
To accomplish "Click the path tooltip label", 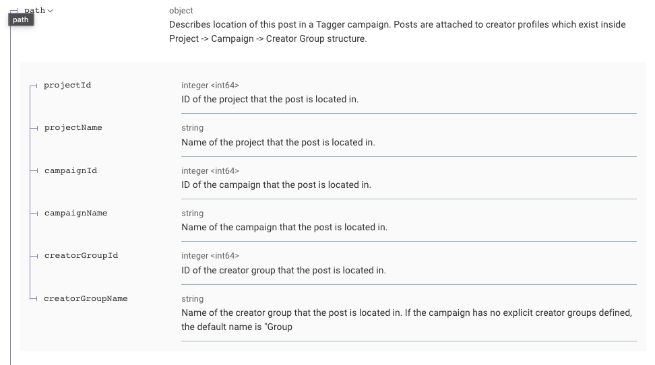I will coord(21,20).
